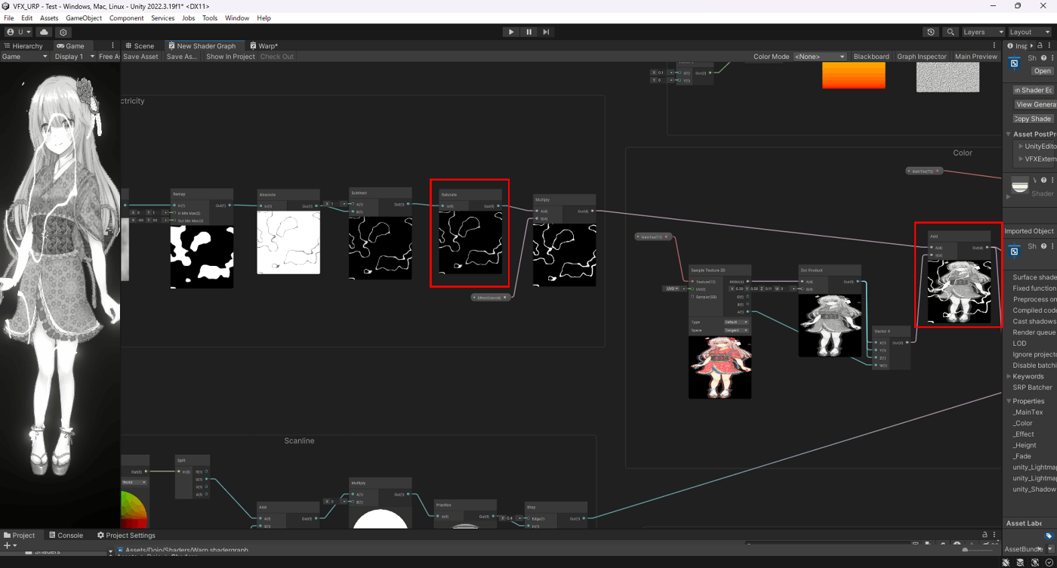Click the shader asset help icon
The image size is (1057, 568).
click(1044, 57)
